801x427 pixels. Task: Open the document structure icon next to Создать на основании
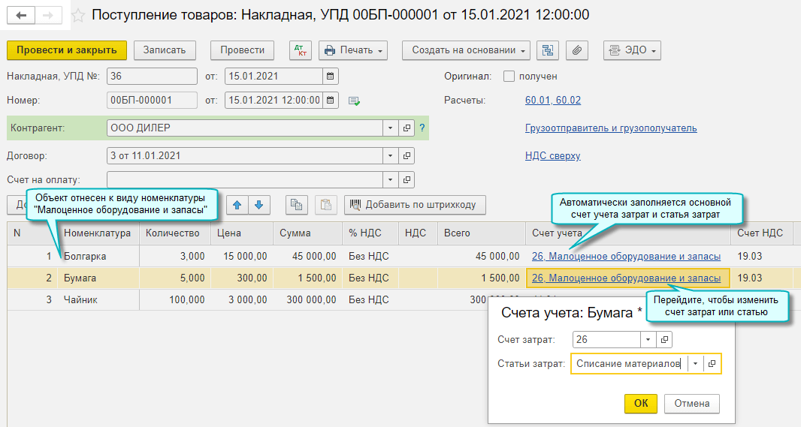(x=548, y=50)
